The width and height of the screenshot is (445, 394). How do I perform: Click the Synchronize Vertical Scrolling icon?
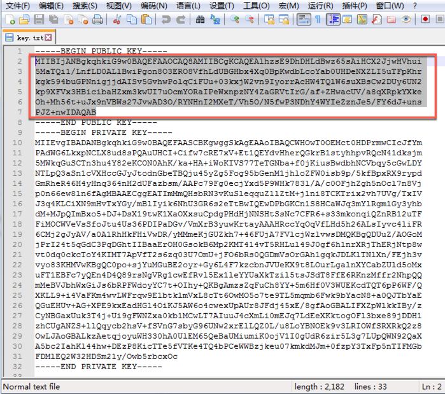[269, 19]
